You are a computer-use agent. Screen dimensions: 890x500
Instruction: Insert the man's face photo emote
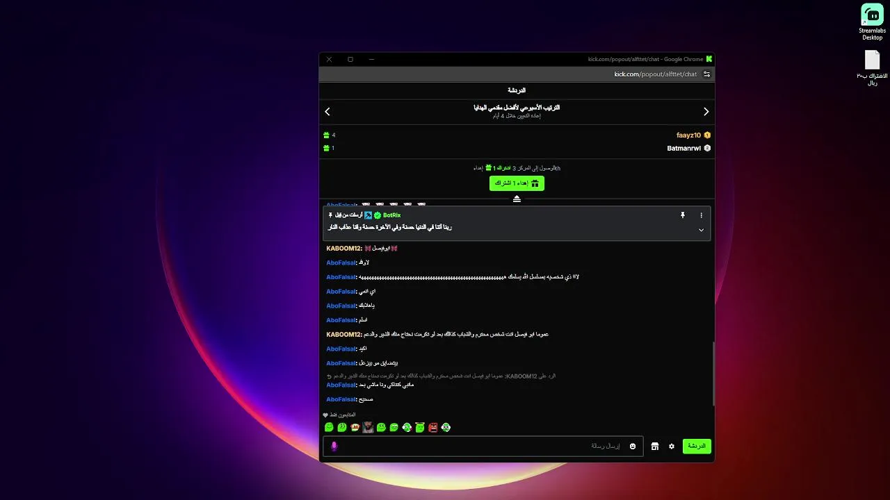point(368,428)
